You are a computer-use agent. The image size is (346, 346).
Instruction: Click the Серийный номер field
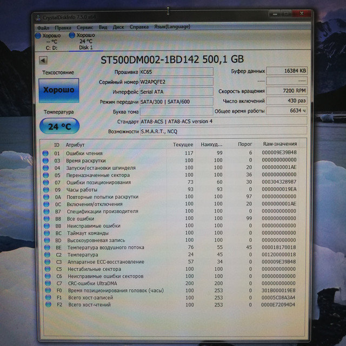176,82
